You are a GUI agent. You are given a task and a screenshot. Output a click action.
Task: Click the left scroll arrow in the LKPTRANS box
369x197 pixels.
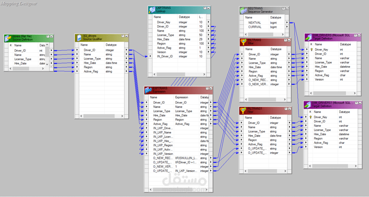pyautogui.click(x=154, y=74)
